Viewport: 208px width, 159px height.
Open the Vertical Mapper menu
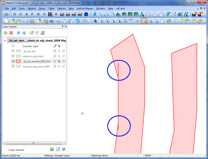point(85,8)
